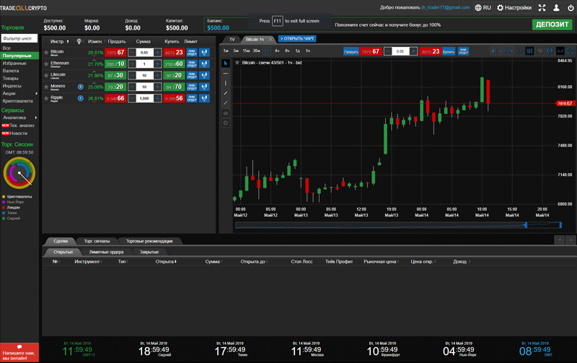The width and height of the screenshot is (577, 363).
Task: Add Bitcoin to favorites with its star
Action: [x=46, y=53]
